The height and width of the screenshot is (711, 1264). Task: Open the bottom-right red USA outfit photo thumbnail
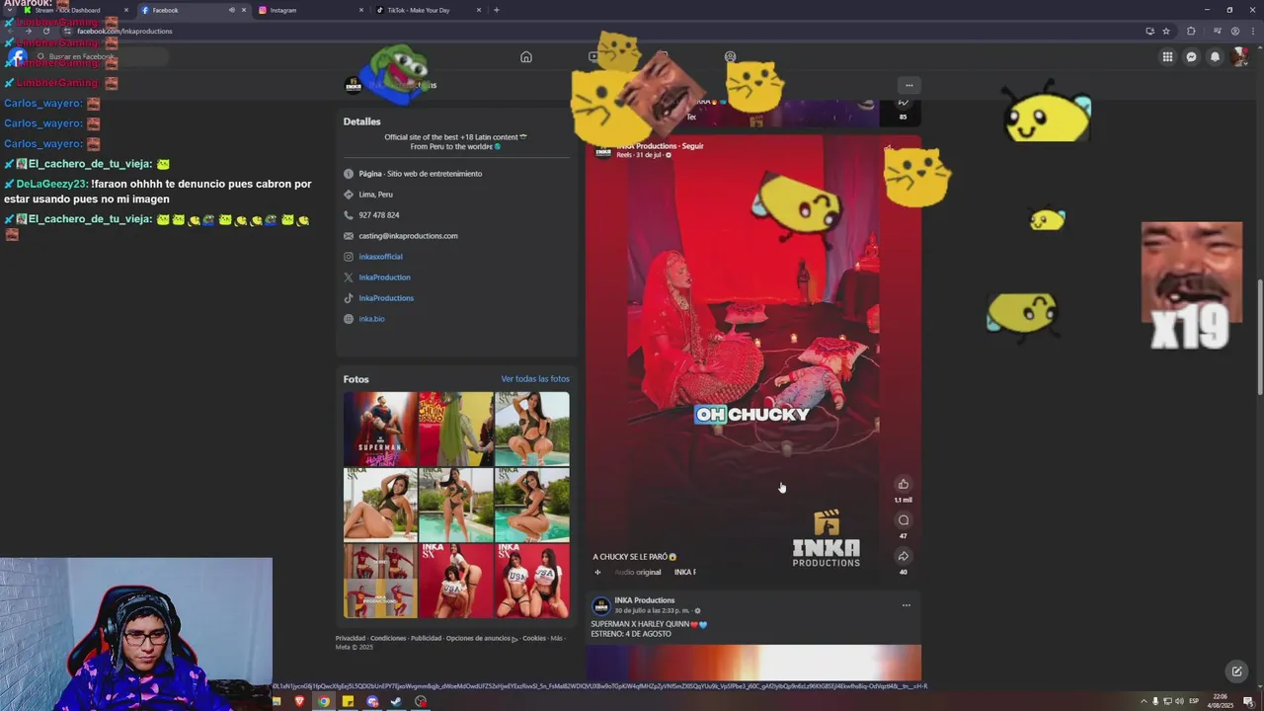click(x=532, y=581)
